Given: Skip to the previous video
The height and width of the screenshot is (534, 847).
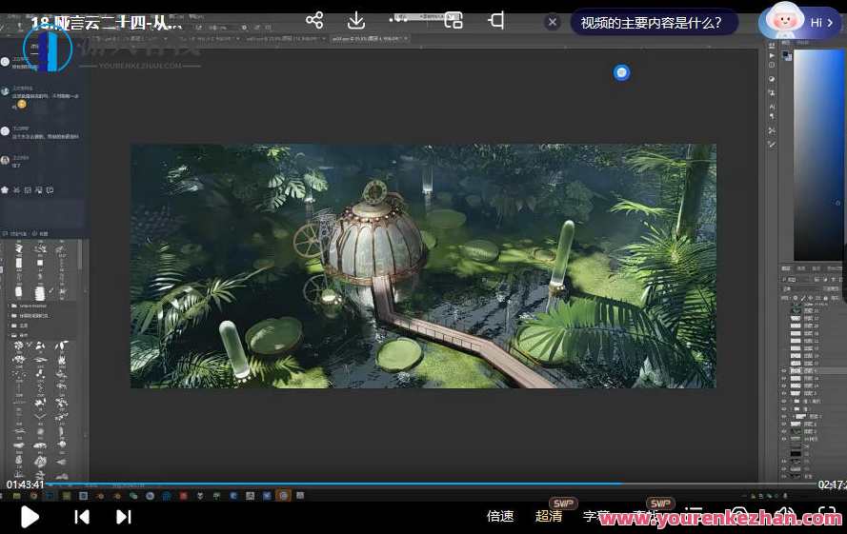Looking at the screenshot, I should pos(82,517).
